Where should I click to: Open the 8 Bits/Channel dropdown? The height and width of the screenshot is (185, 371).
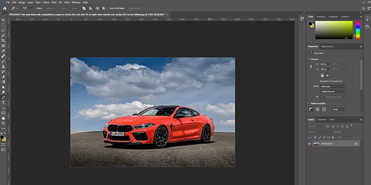[333, 92]
